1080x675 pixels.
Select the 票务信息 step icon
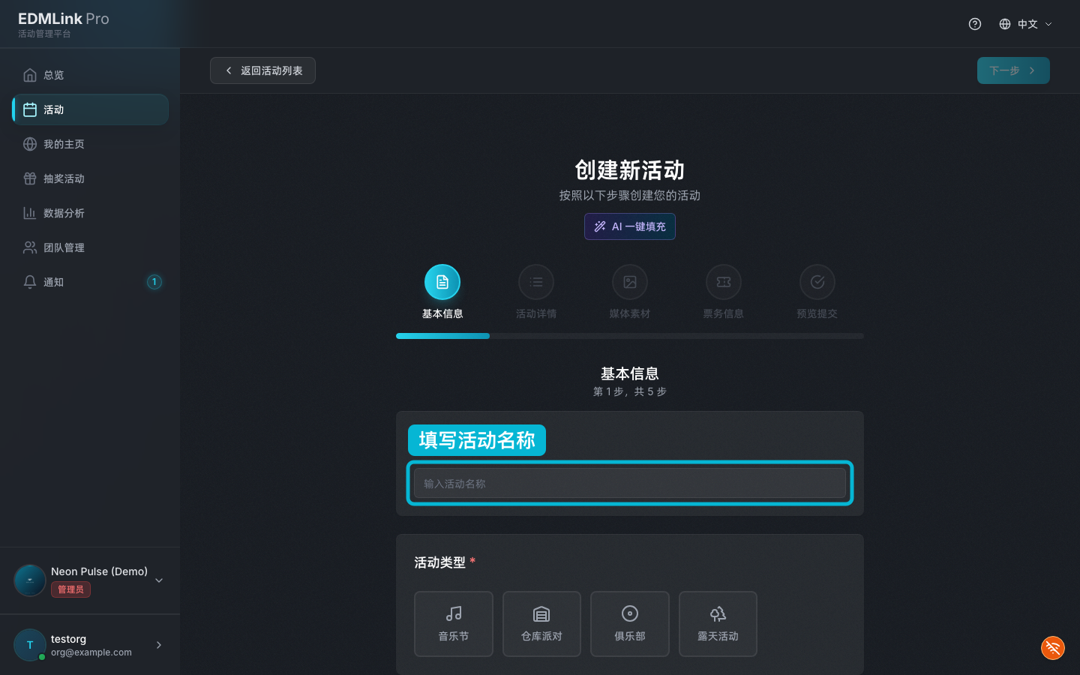click(x=724, y=282)
